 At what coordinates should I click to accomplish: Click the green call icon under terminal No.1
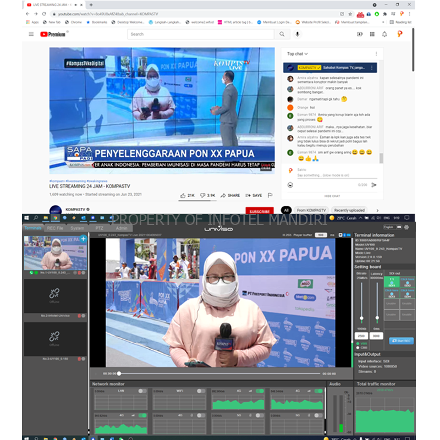31,272
